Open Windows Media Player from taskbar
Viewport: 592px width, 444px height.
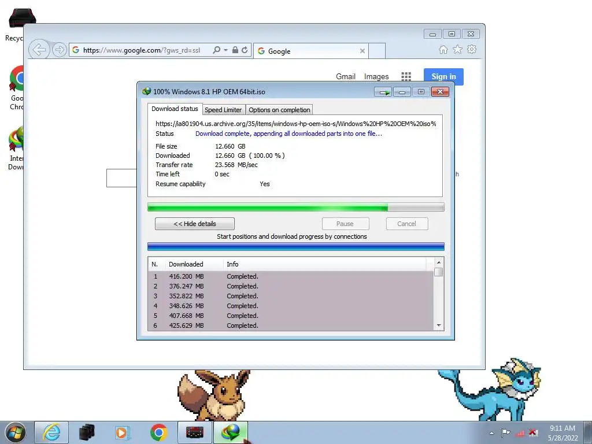point(122,432)
